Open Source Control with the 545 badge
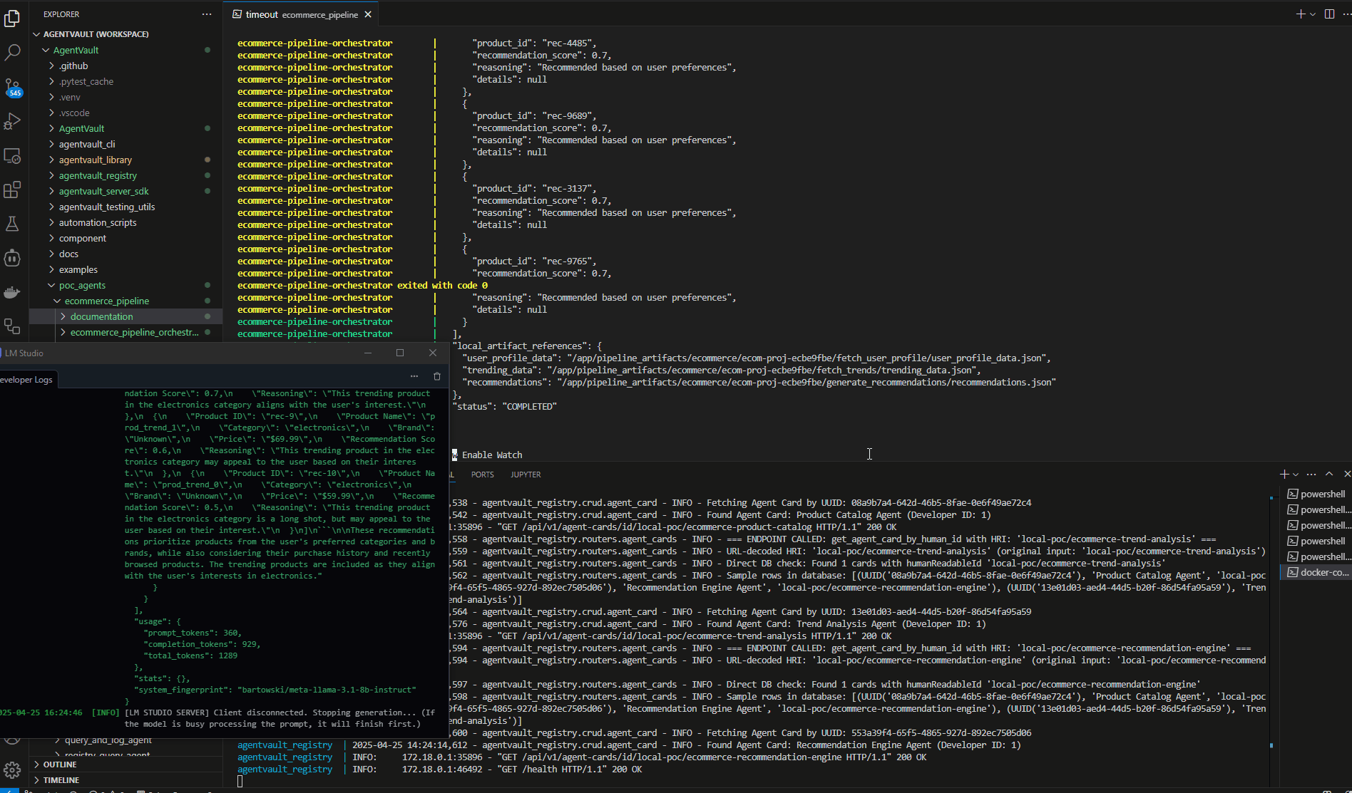Viewport: 1352px width, 793px height. click(x=12, y=87)
